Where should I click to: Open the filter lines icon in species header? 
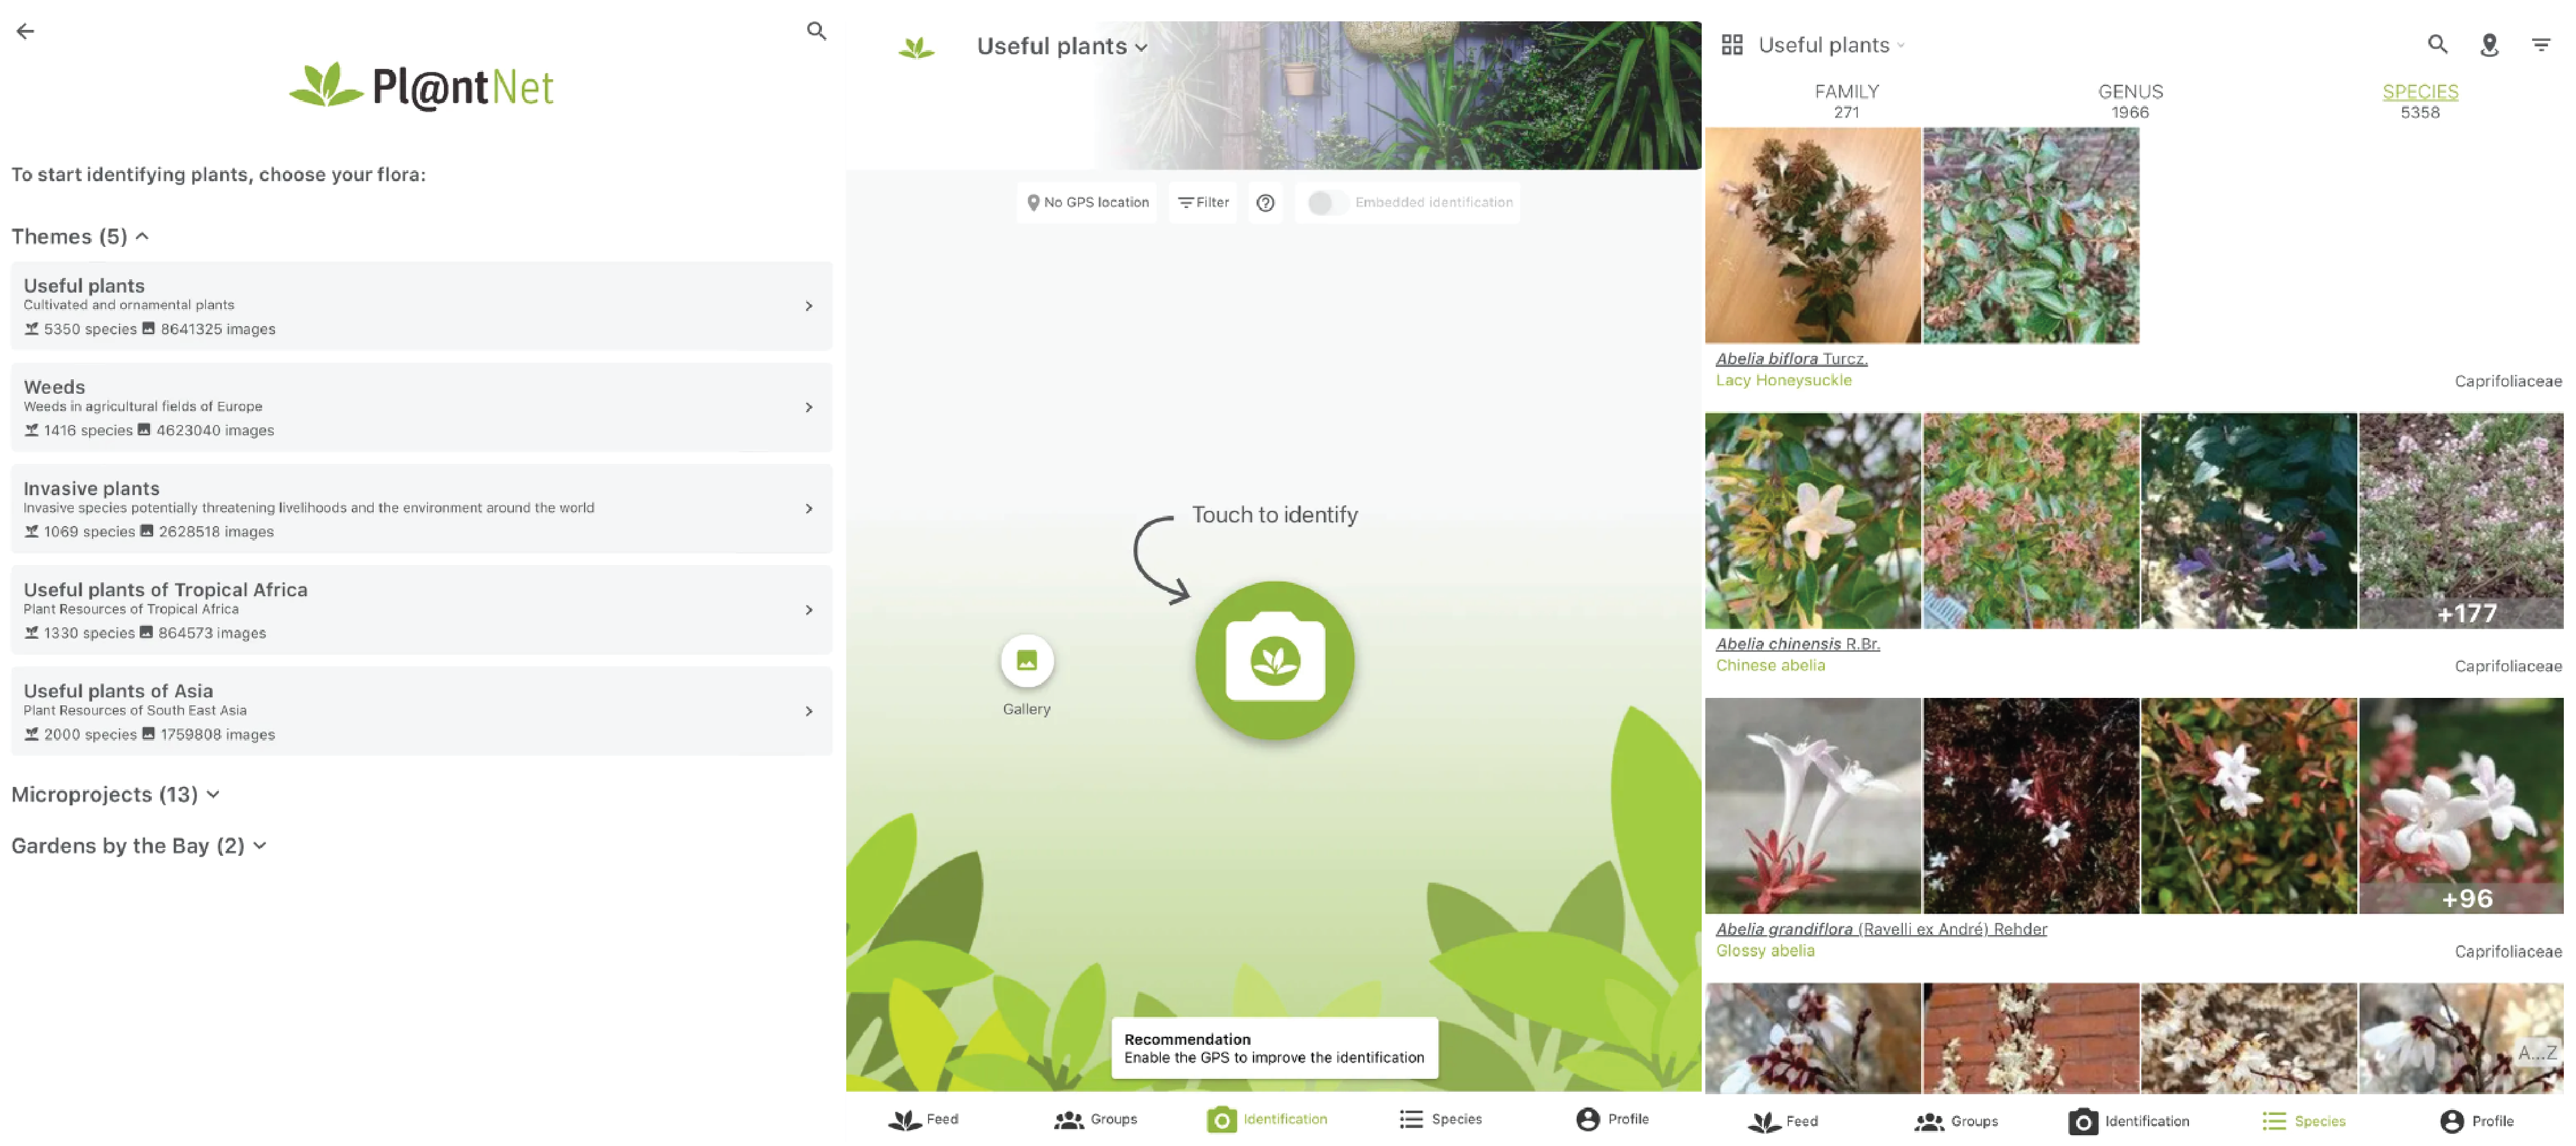tap(2540, 45)
